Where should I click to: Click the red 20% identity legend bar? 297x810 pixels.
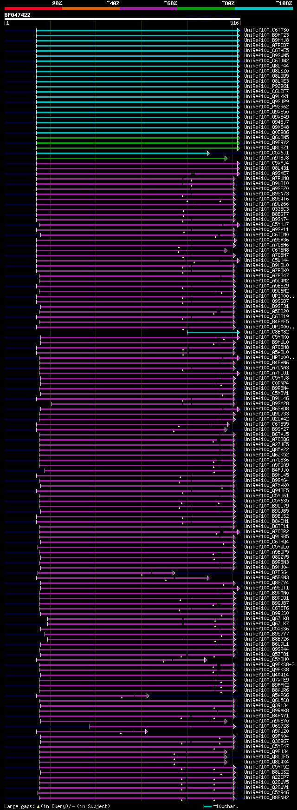tap(33, 8)
